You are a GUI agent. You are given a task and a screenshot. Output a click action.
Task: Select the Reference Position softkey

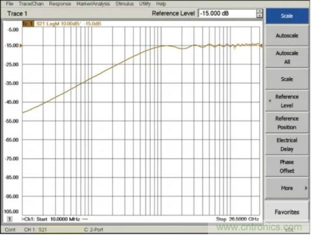287,122
